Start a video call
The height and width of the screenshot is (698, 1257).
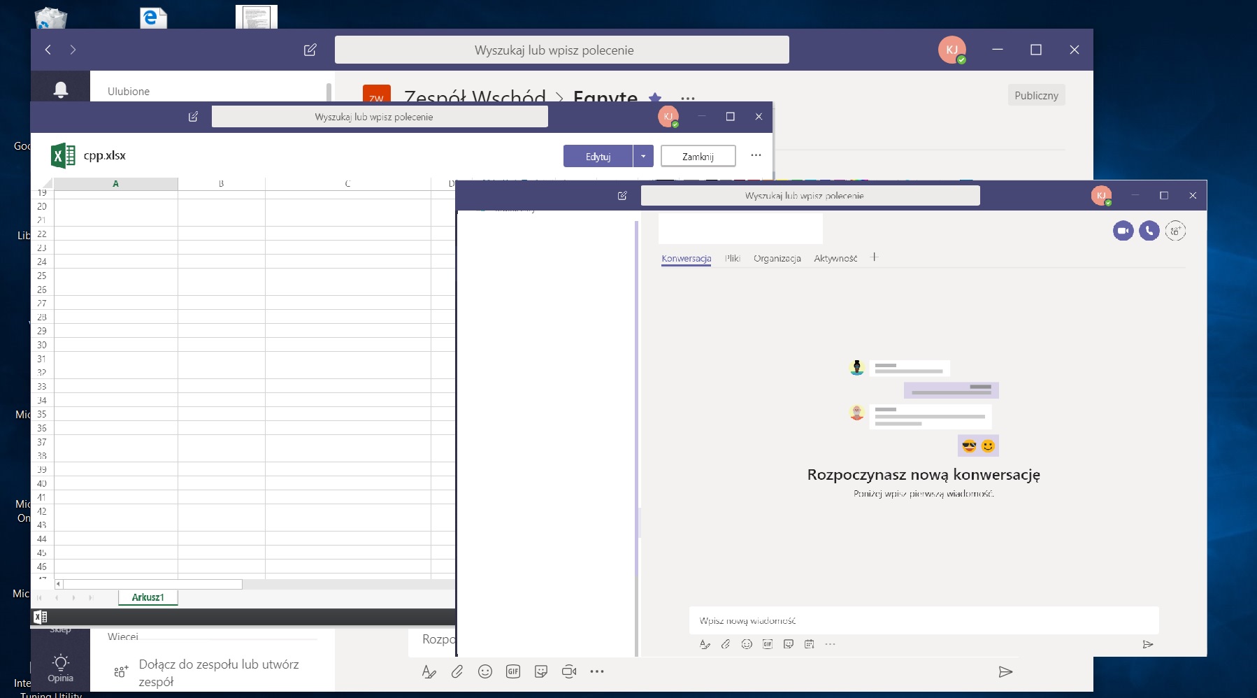click(x=1123, y=231)
